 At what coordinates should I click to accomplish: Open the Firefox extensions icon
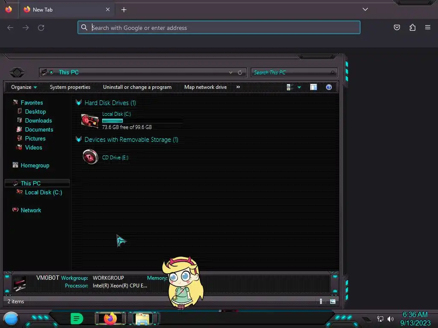pyautogui.click(x=412, y=27)
